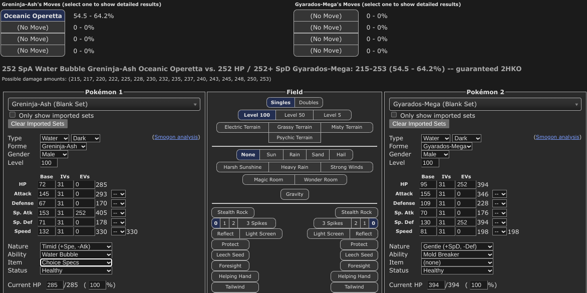Click Clear Imported Sets under Pokémon 2
The image size is (587, 293).
click(419, 124)
